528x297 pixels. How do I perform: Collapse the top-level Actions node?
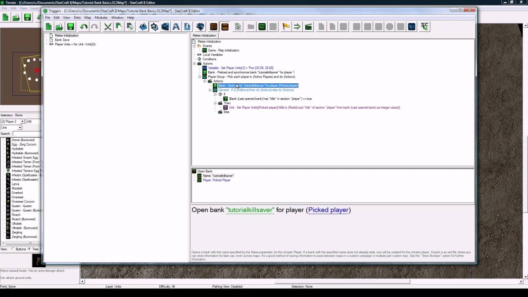(x=194, y=64)
